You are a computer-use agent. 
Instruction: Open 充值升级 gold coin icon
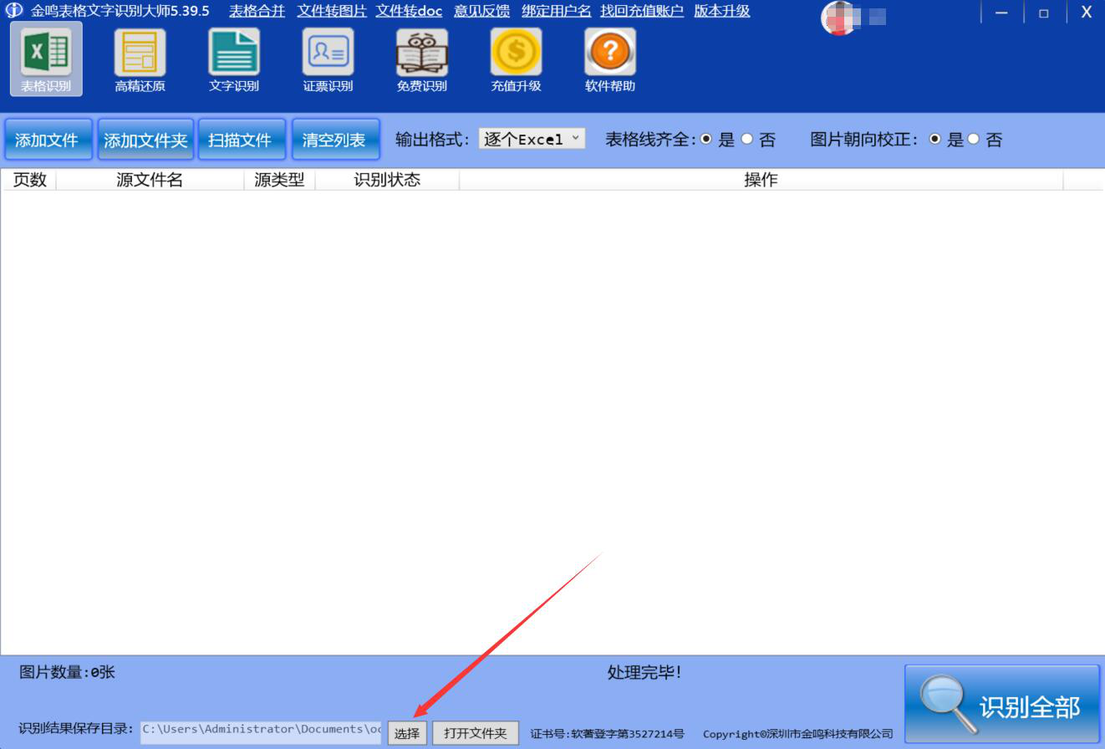tap(516, 59)
